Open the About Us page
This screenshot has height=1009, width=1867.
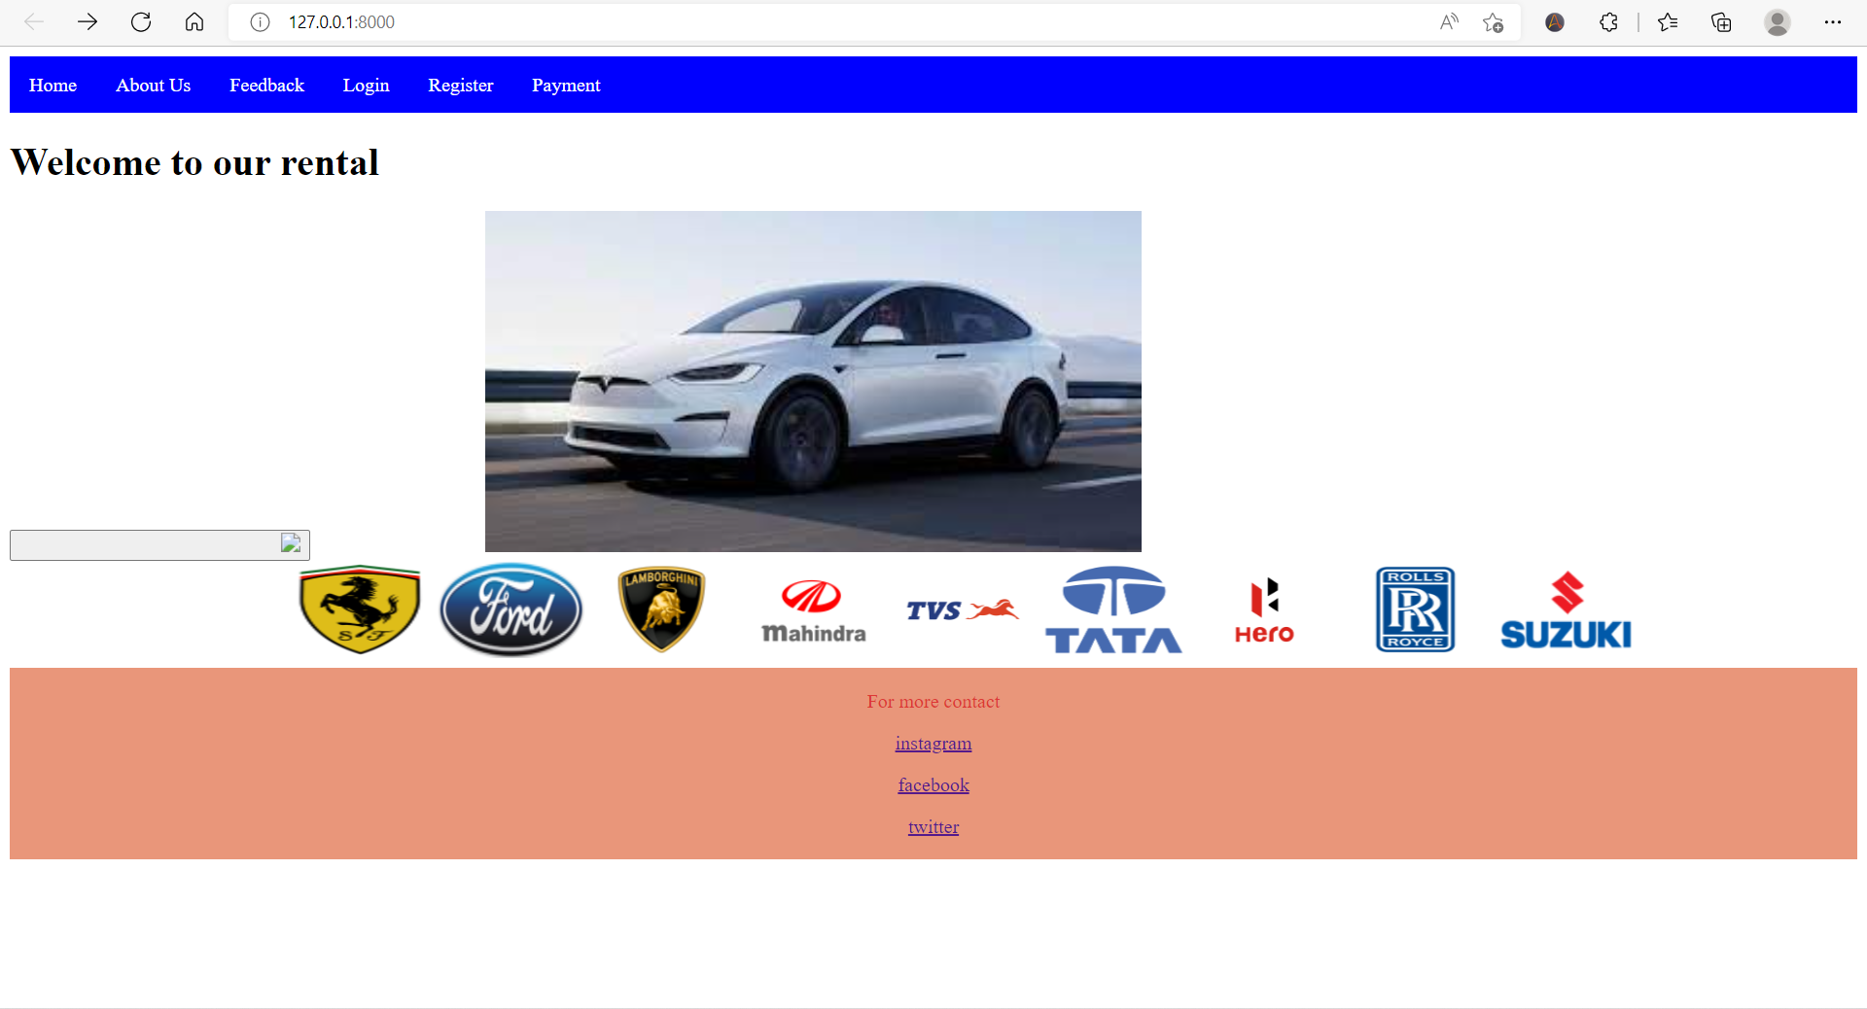(x=153, y=86)
